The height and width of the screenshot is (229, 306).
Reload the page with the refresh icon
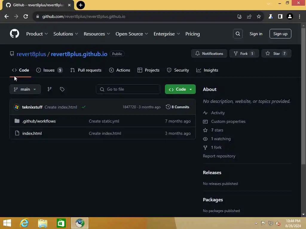point(26,17)
